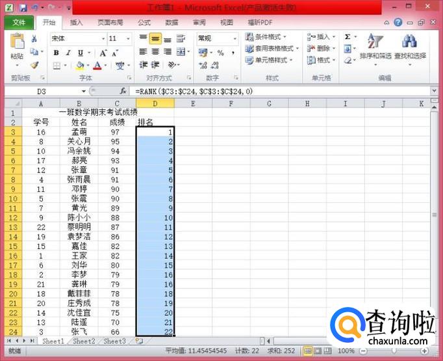443x361 pixels.
Task: Open the font name dropdown
Action: coord(103,39)
